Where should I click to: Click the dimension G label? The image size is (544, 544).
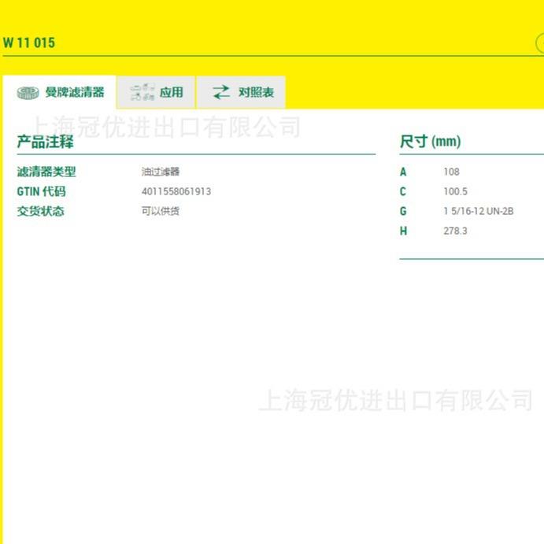click(x=403, y=211)
